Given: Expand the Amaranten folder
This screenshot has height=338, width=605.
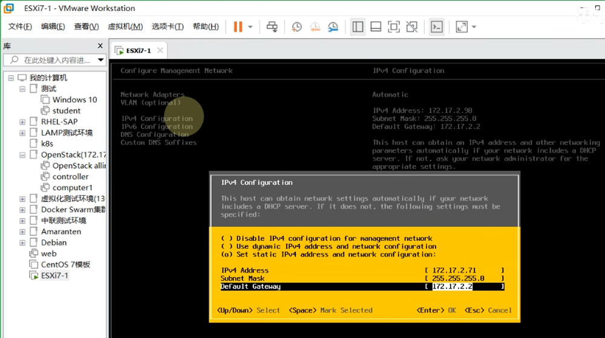Looking at the screenshot, I should [x=22, y=232].
